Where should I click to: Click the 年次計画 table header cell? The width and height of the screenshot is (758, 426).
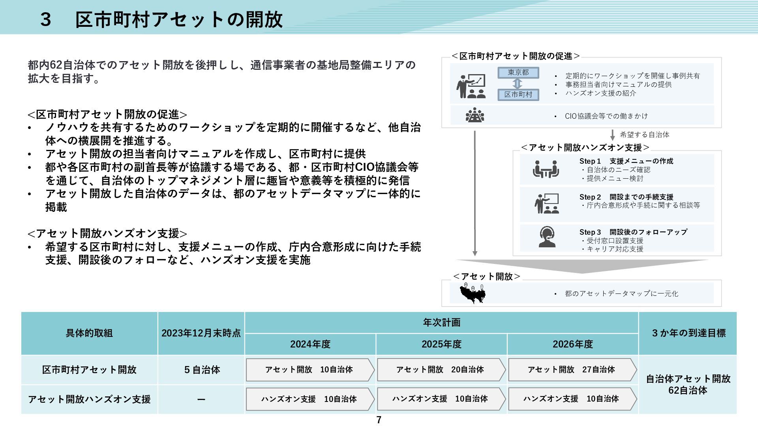[x=441, y=323]
